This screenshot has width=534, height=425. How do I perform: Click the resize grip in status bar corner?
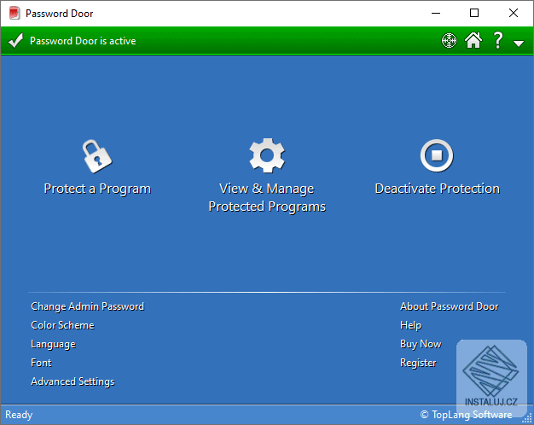pyautogui.click(x=527, y=418)
